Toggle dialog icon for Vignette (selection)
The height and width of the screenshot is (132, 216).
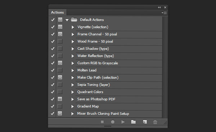(60, 27)
